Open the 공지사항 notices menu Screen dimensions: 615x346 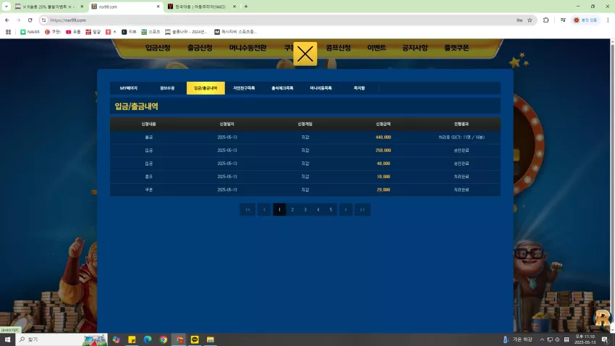pyautogui.click(x=415, y=48)
